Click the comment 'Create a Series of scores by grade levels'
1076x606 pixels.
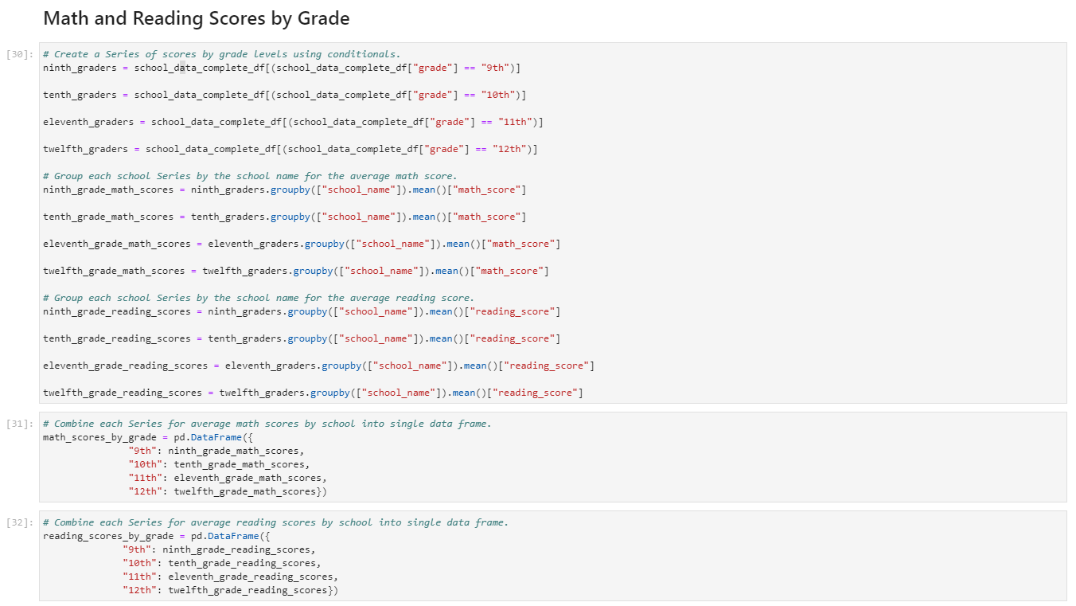point(222,54)
